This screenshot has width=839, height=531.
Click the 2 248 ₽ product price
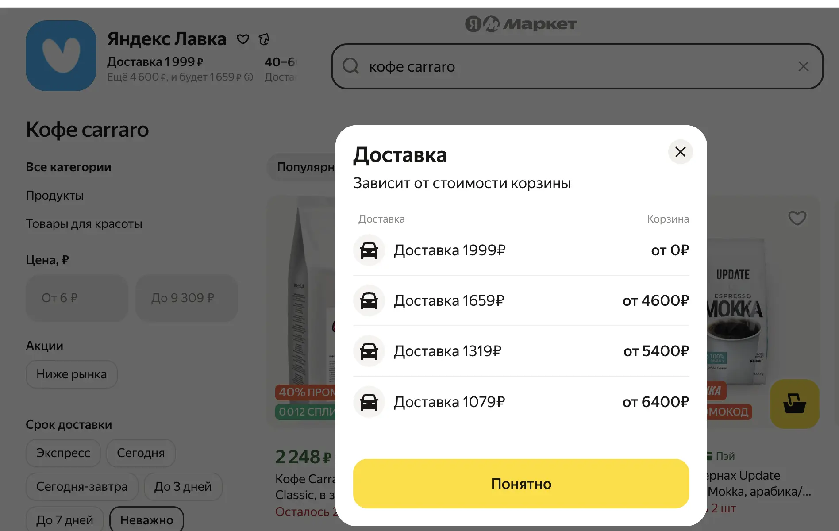click(x=303, y=457)
